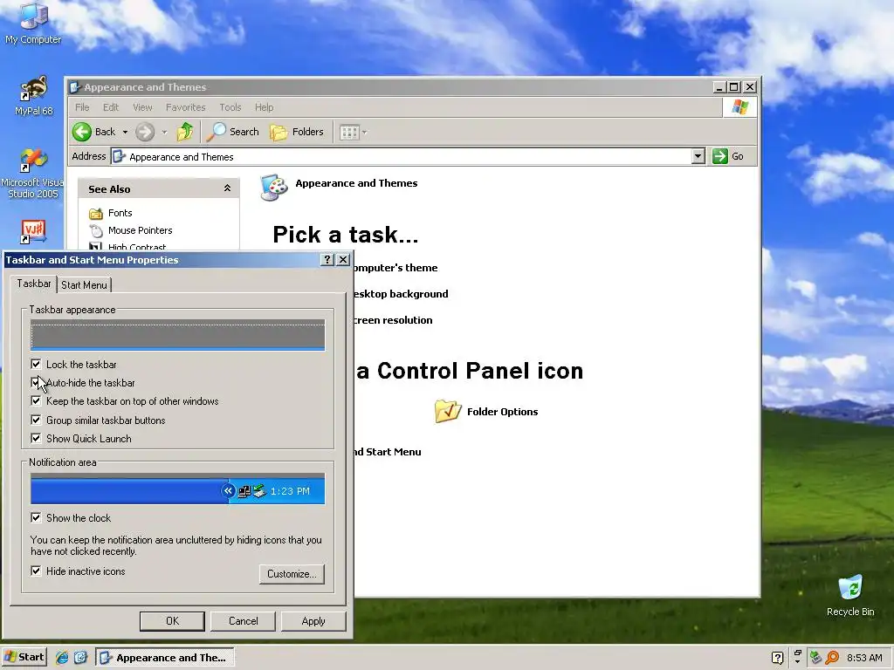Switch to the Start Menu tab
This screenshot has height=670, width=894.
pyautogui.click(x=84, y=285)
